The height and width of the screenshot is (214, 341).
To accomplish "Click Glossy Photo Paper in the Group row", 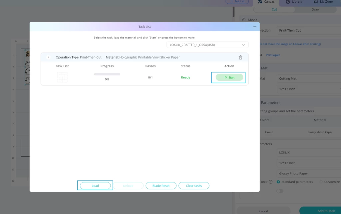I will (x=320, y=132).
